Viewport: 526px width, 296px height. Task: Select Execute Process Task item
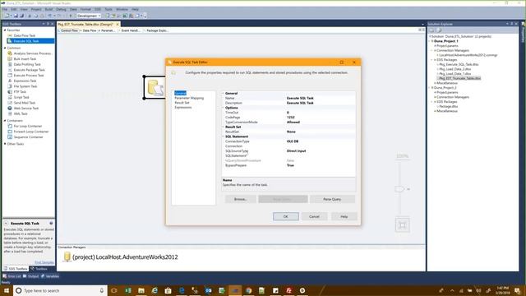pyautogui.click(x=29, y=75)
